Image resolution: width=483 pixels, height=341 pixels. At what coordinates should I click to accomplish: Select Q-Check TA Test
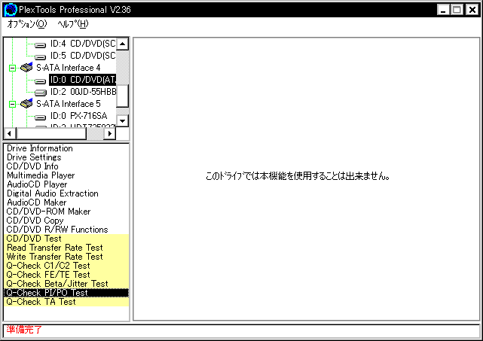coord(66,302)
